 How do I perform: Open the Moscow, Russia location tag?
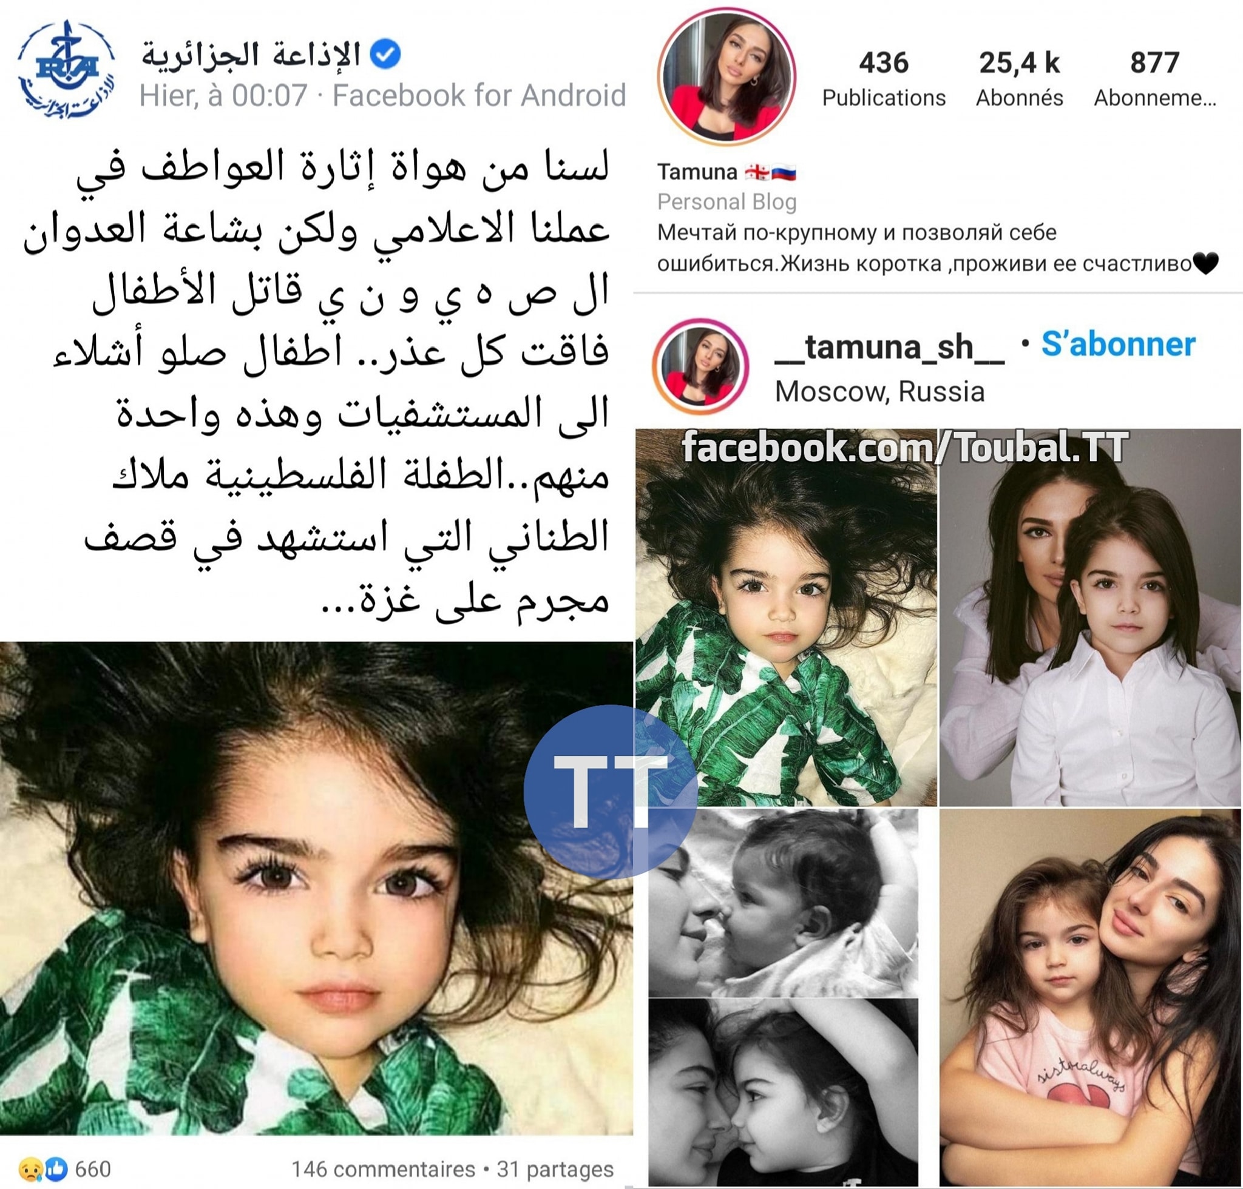879,392
